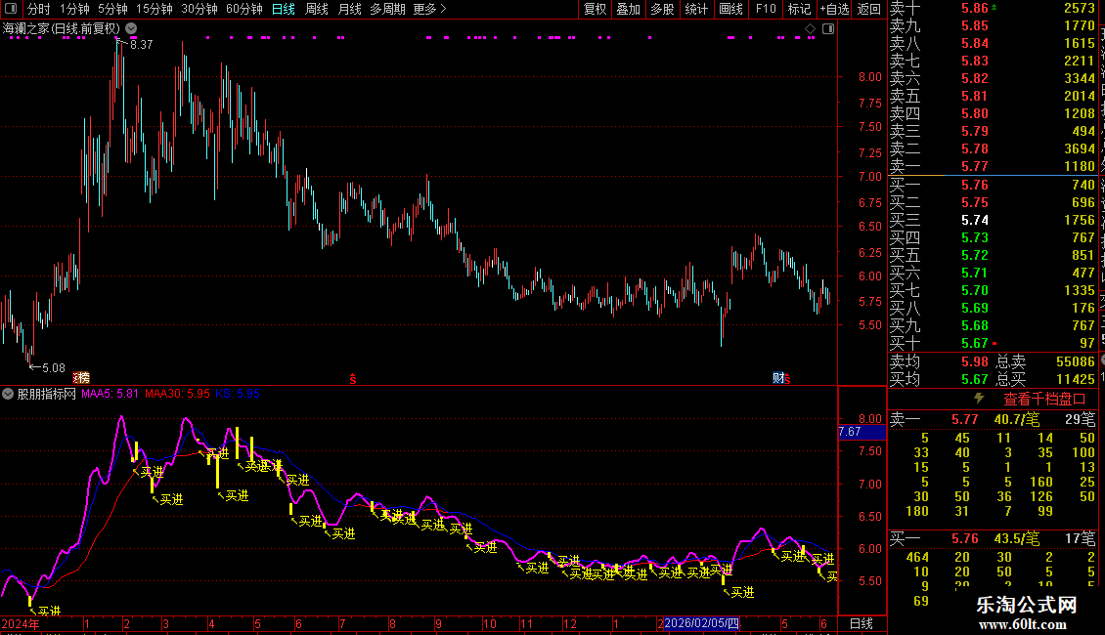
Task: Switch to 月线 monthly chart
Action: click(349, 9)
